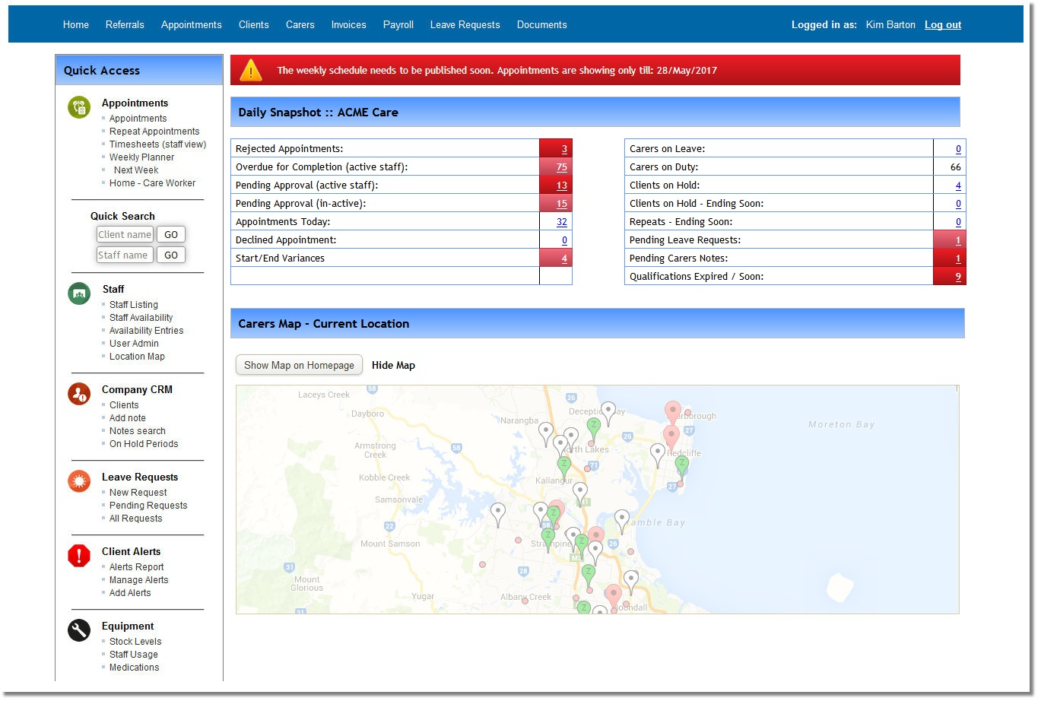
Task: Open Qualifications Expired count link
Action: tap(957, 277)
